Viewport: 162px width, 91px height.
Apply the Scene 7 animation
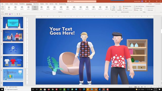coord(55,8)
